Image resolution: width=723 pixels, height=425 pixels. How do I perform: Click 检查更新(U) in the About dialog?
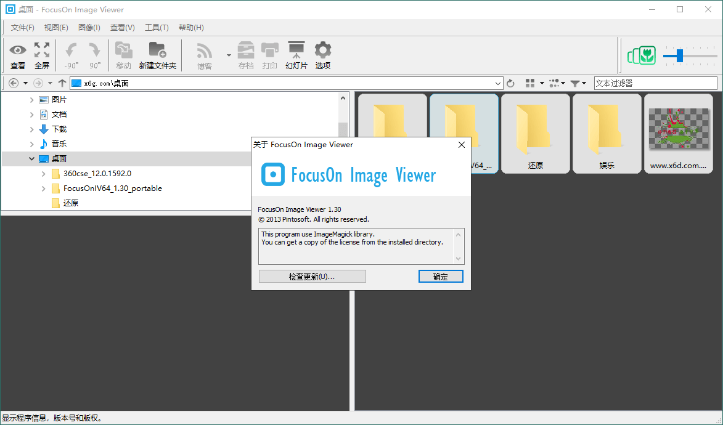pos(312,275)
